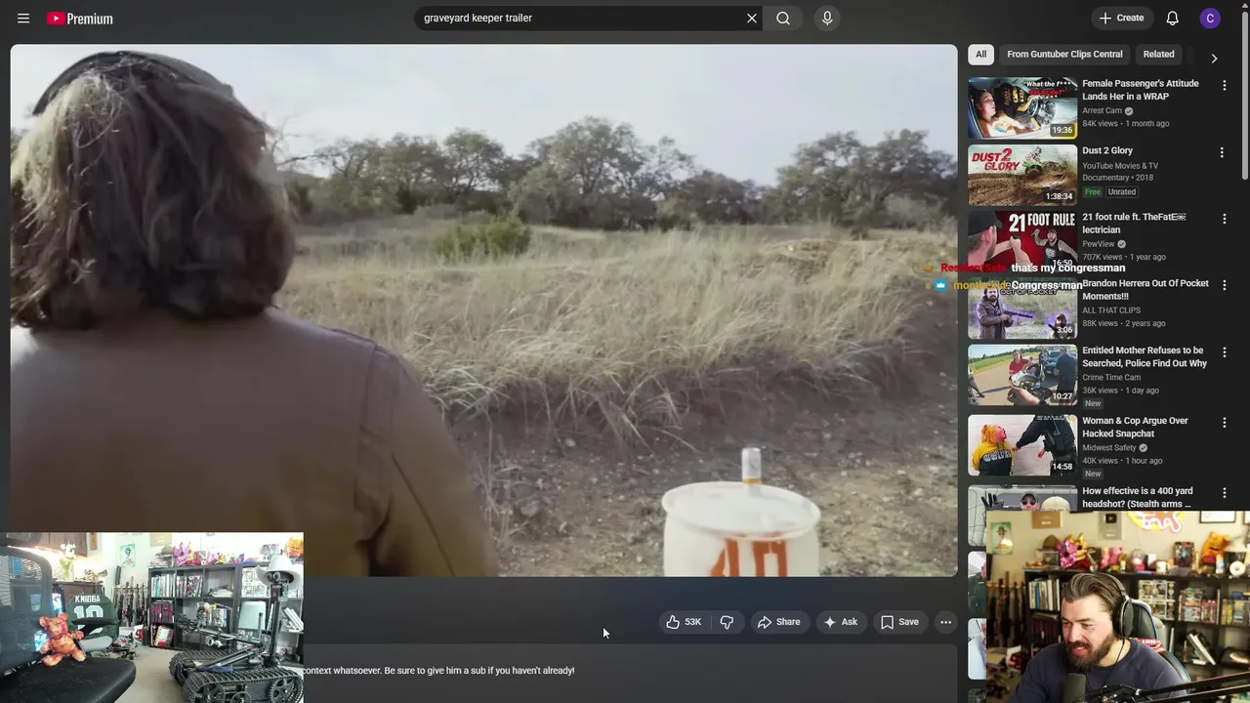Open the Ask AI button

coord(841,622)
